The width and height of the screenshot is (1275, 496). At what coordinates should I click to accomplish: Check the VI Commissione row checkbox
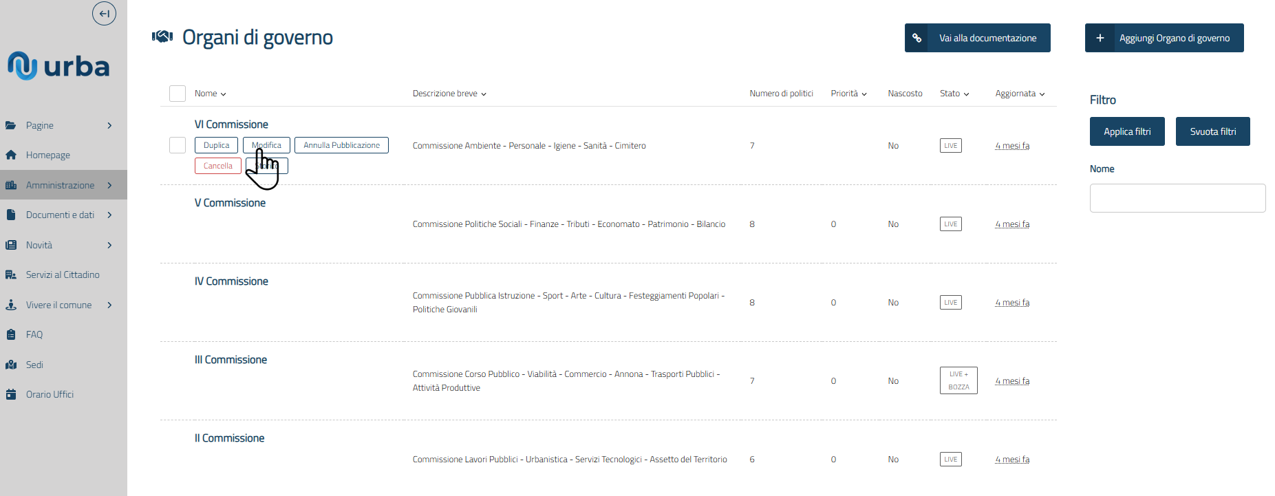click(x=178, y=145)
